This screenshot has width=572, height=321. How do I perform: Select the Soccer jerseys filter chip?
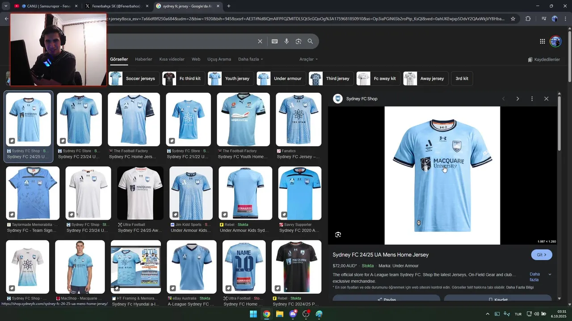(134, 78)
